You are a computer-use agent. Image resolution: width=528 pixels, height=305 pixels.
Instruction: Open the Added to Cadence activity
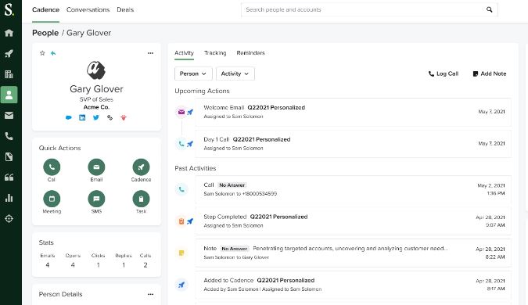(354, 285)
